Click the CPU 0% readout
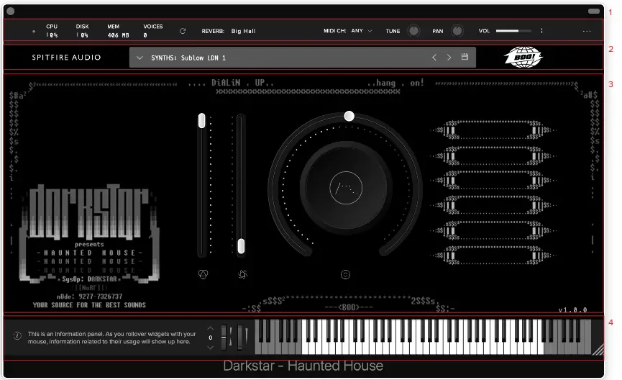This screenshot has width=622, height=380. 52,30
